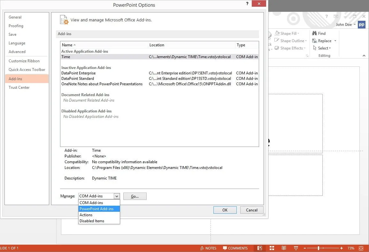Open the Trust Center settings page
369x252 pixels.
(x=19, y=87)
